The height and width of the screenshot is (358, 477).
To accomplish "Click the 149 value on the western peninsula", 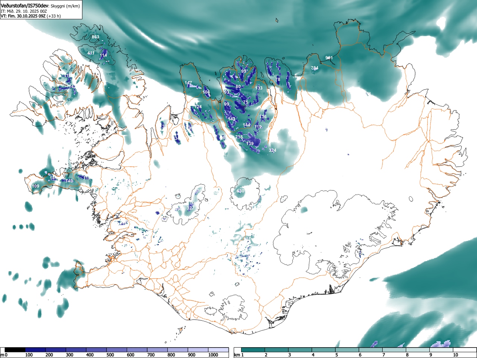I will [x=69, y=181].
